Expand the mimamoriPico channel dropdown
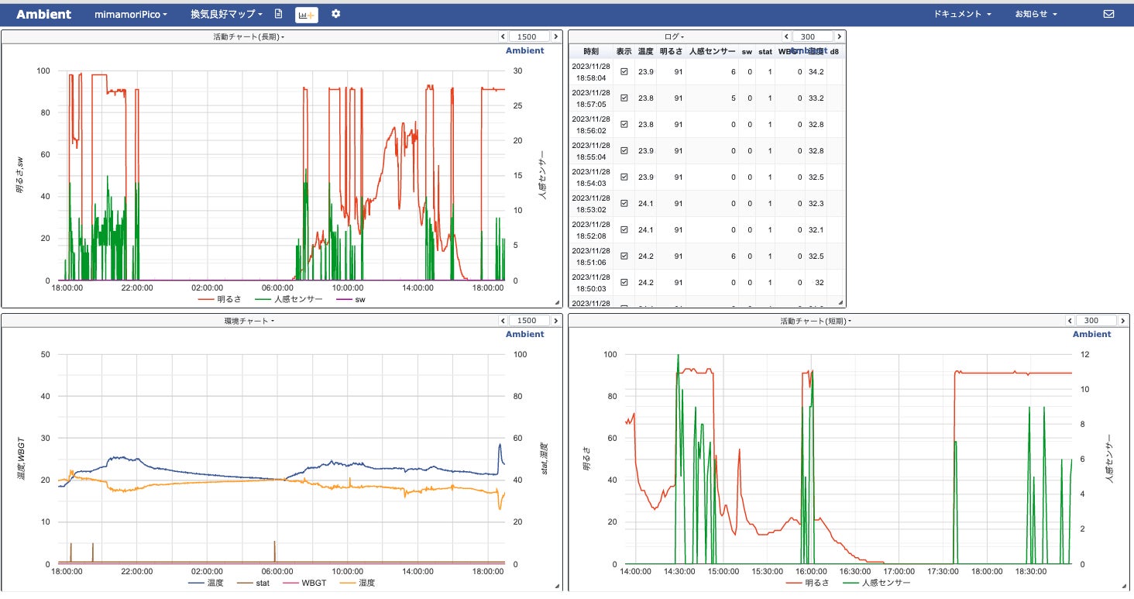This screenshot has height=599, width=1134. [131, 14]
